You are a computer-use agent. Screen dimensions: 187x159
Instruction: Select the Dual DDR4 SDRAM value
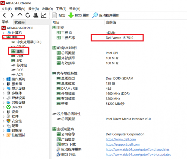pyautogui.click(x=120, y=78)
